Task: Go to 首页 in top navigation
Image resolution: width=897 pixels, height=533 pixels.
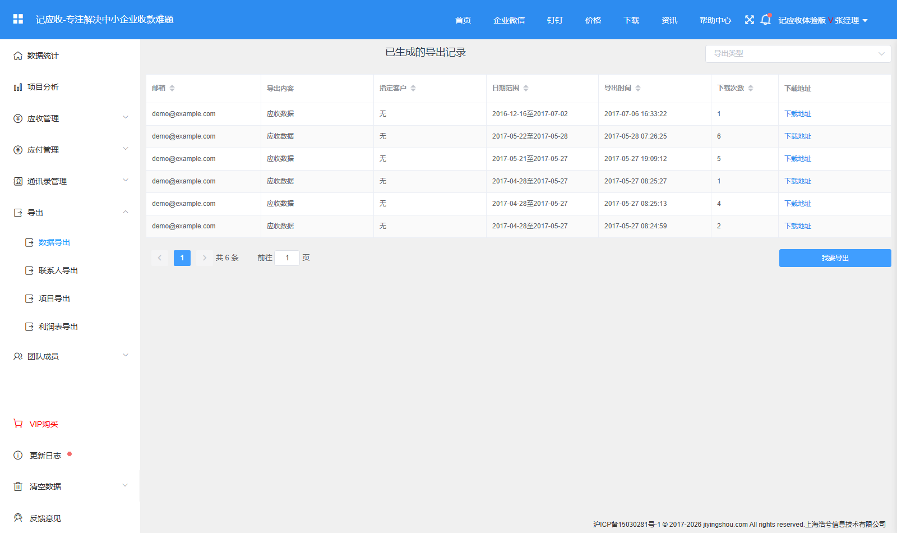Action: (x=463, y=20)
